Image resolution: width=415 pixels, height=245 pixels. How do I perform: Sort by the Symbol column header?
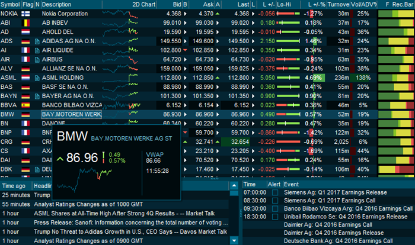(x=10, y=5)
